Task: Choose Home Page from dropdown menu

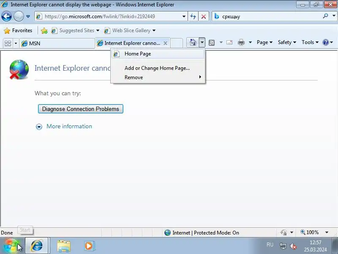Action: click(158, 54)
